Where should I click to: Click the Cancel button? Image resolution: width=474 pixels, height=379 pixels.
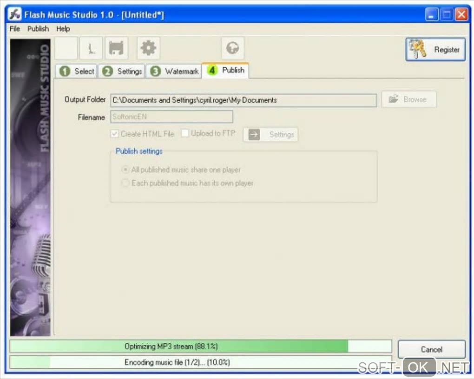pos(431,349)
